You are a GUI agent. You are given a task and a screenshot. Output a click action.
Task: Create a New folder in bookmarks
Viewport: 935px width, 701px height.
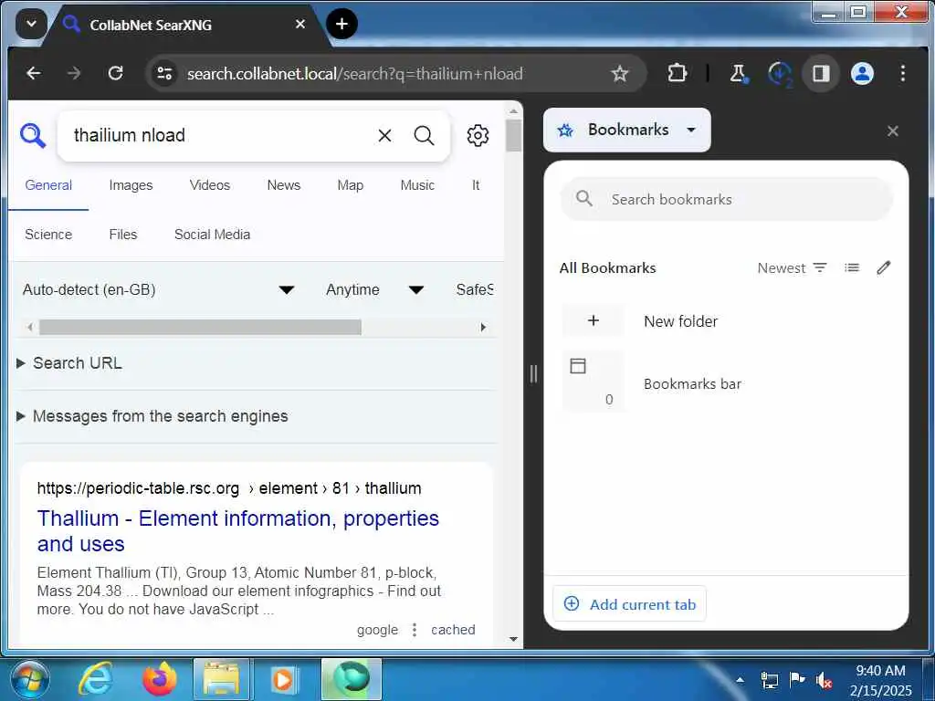726,320
